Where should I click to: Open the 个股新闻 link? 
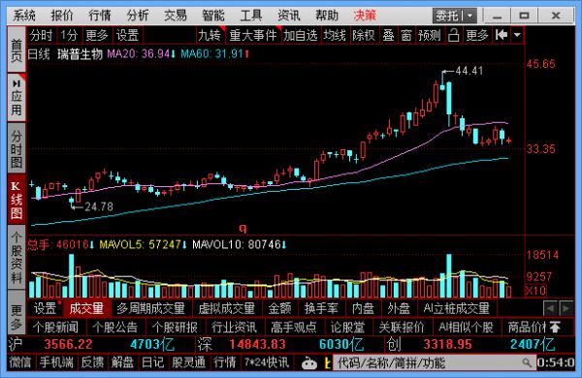pos(55,327)
